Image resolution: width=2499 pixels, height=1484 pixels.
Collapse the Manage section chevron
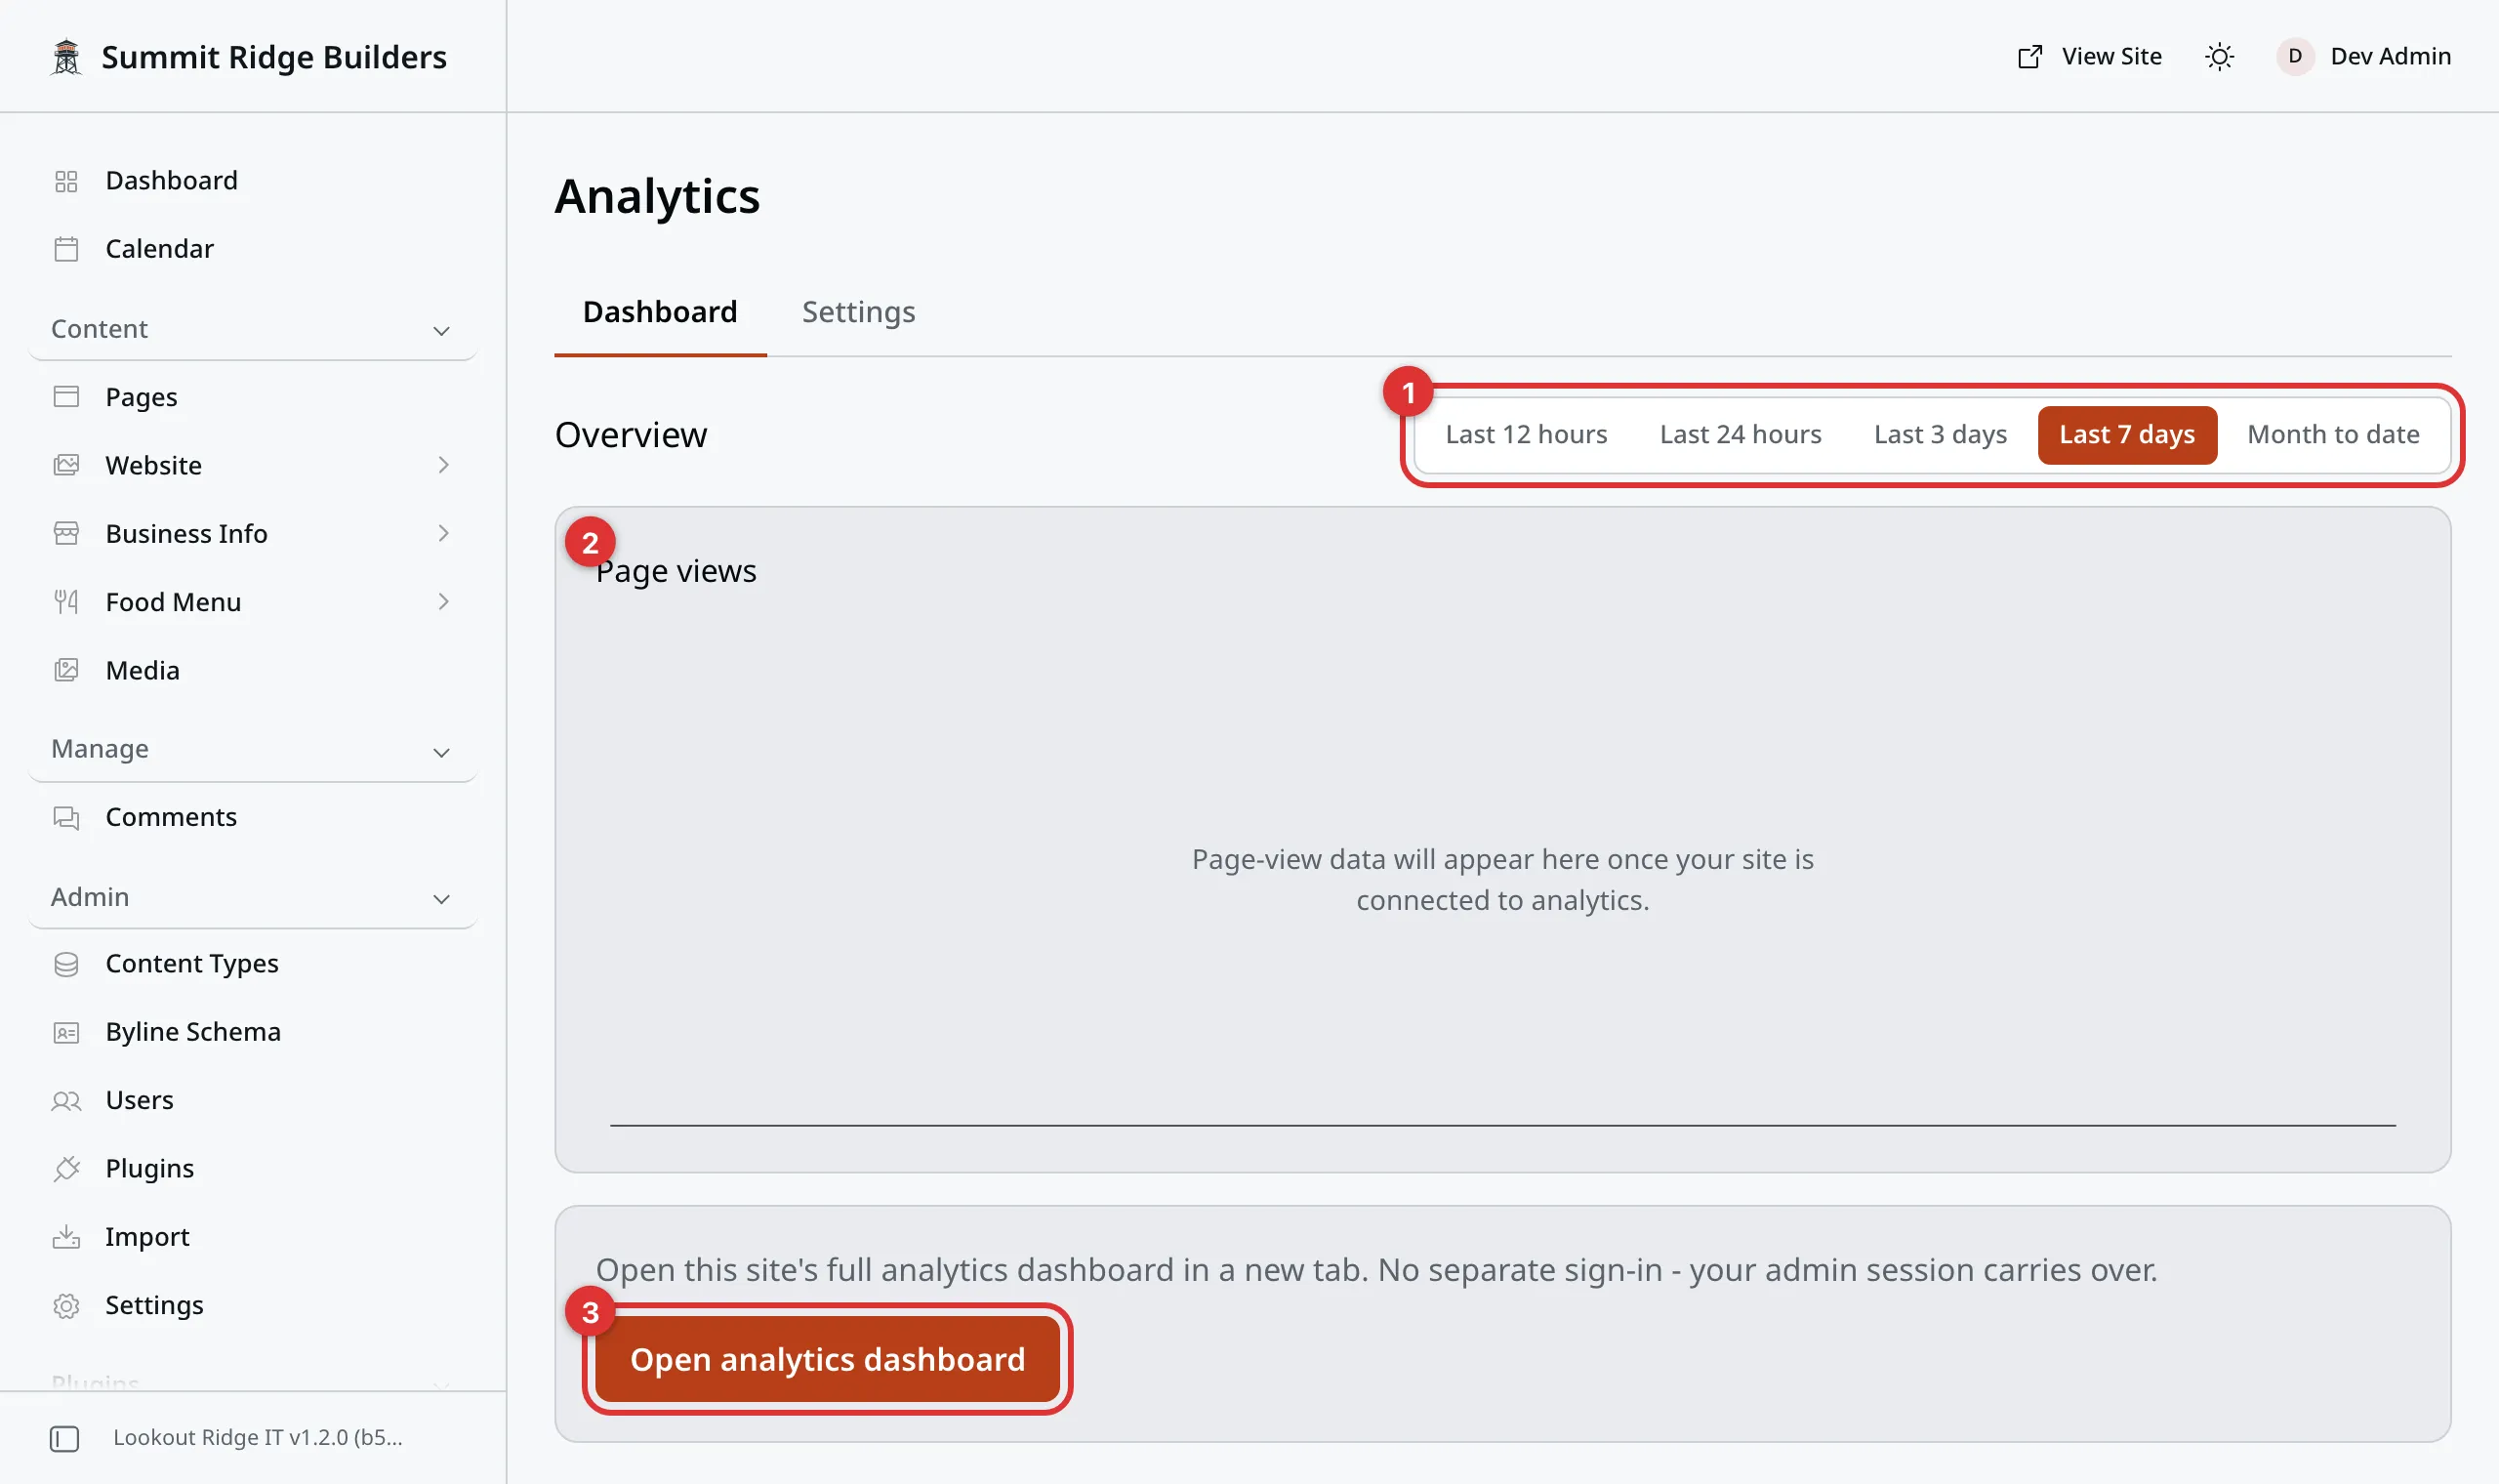[441, 751]
